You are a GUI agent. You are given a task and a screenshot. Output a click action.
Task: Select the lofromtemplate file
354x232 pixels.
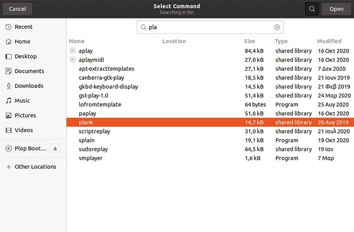pyautogui.click(x=210, y=105)
